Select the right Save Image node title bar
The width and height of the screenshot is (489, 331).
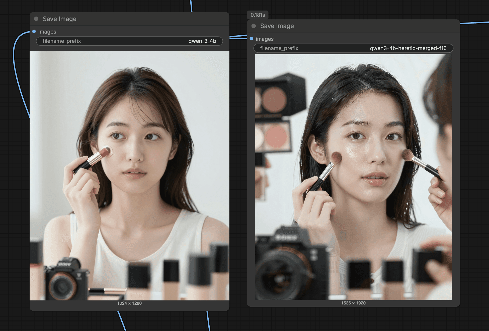364,26
